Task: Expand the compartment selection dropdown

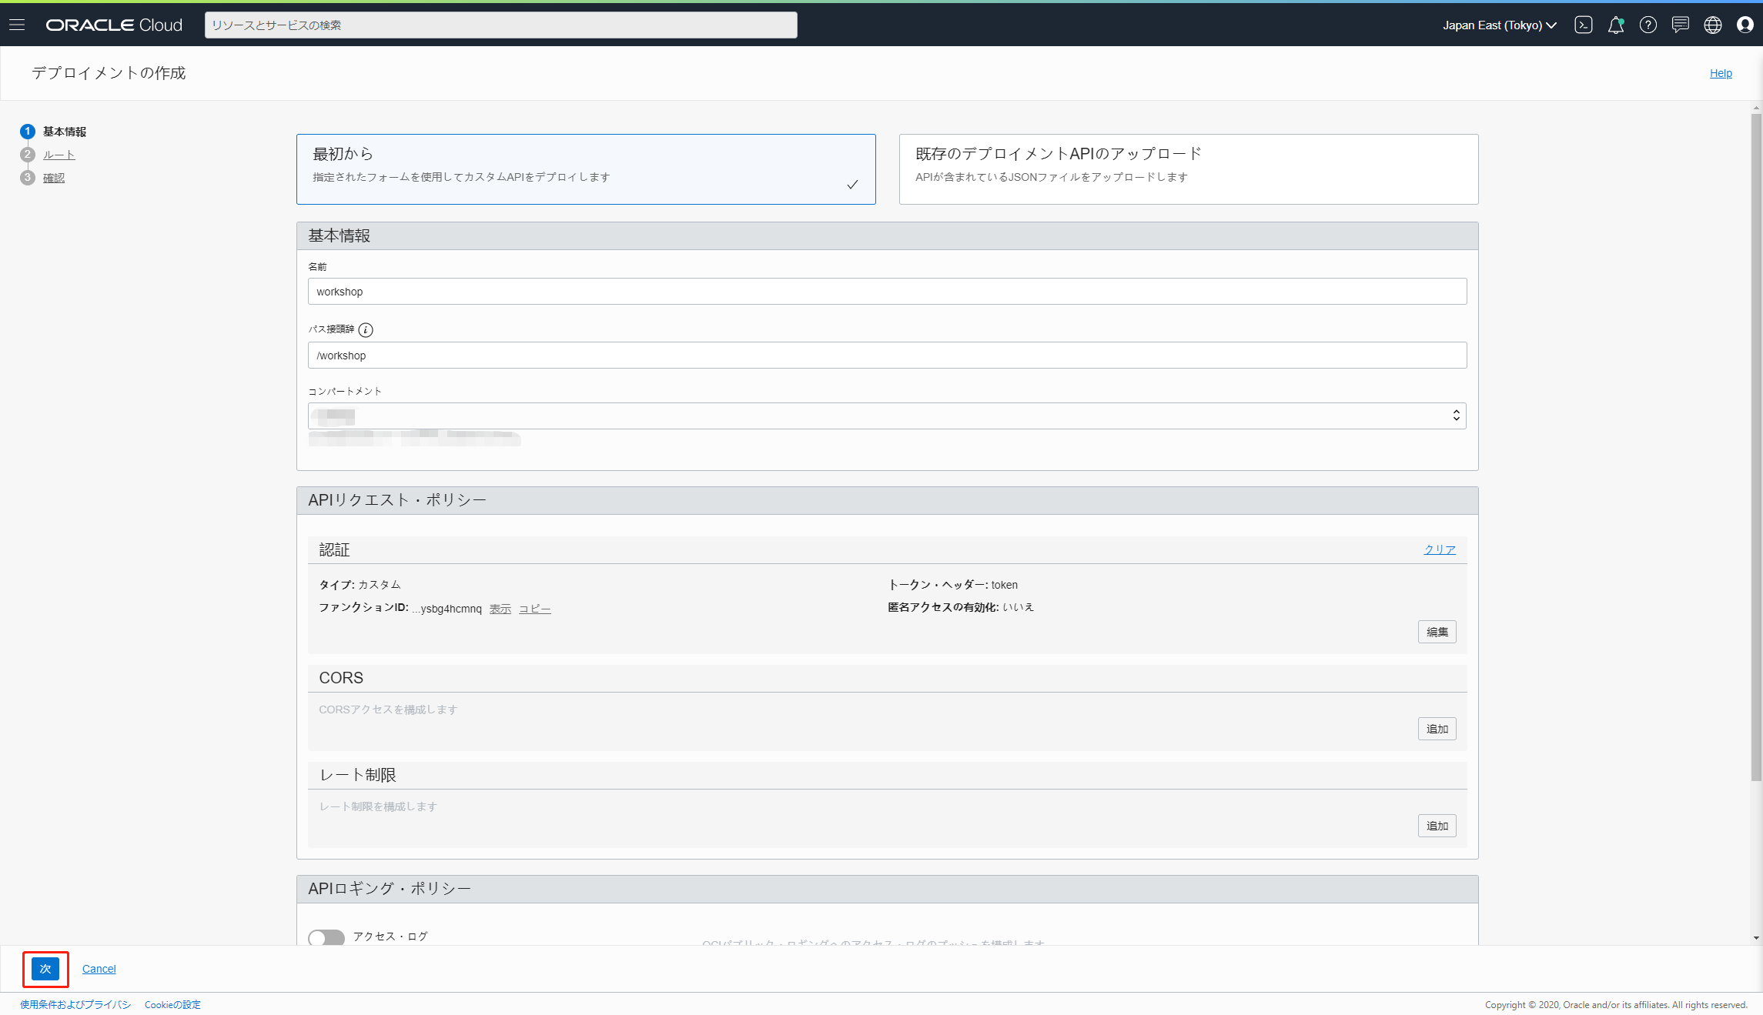Action: (x=887, y=416)
